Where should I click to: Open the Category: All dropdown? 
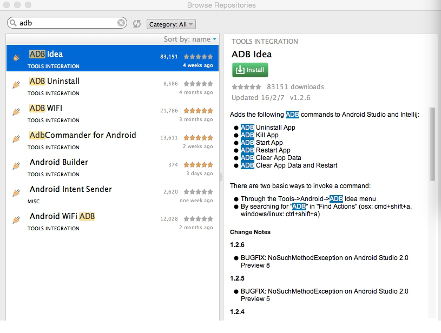click(171, 24)
